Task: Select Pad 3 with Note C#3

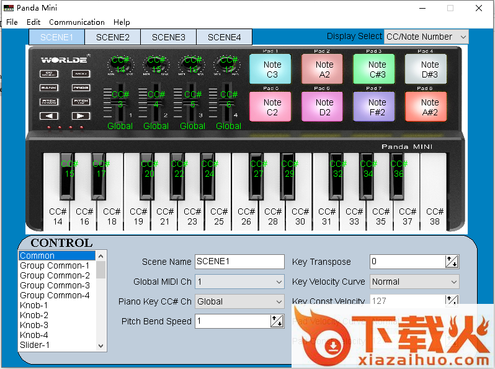Action: [374, 69]
